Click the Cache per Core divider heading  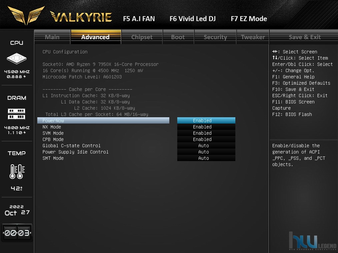coord(87,89)
